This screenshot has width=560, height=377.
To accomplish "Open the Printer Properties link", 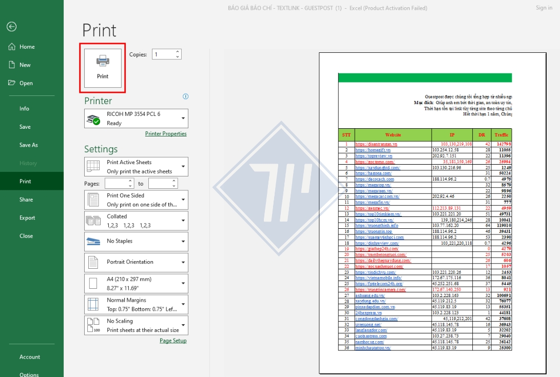I will tap(166, 133).
